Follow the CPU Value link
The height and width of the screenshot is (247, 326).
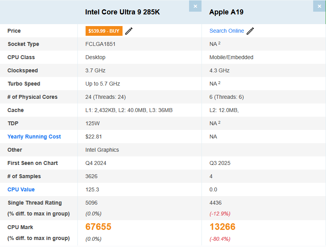(21, 189)
